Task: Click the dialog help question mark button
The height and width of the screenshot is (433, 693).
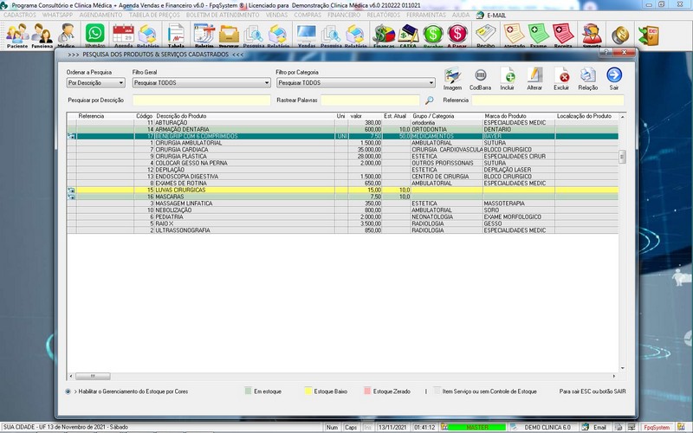Action: coord(606,52)
